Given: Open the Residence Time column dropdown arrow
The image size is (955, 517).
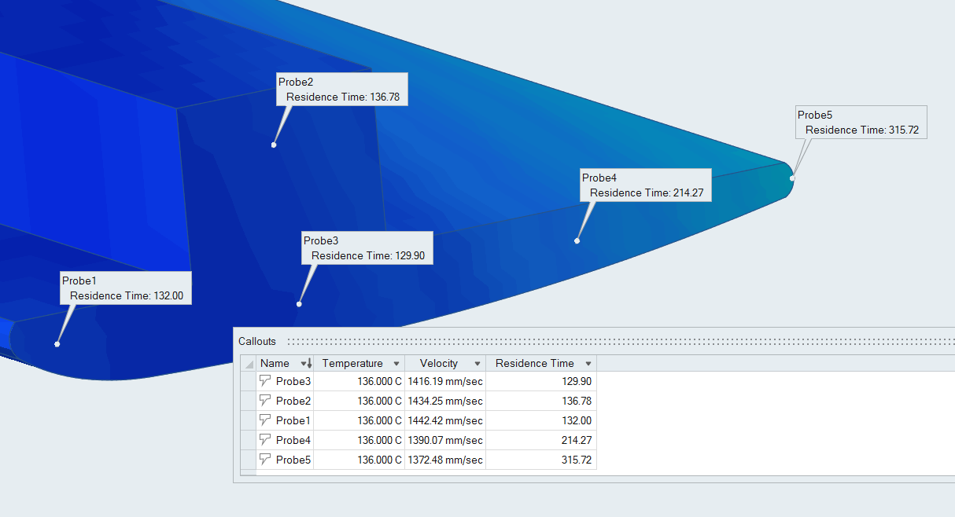Looking at the screenshot, I should 588,364.
